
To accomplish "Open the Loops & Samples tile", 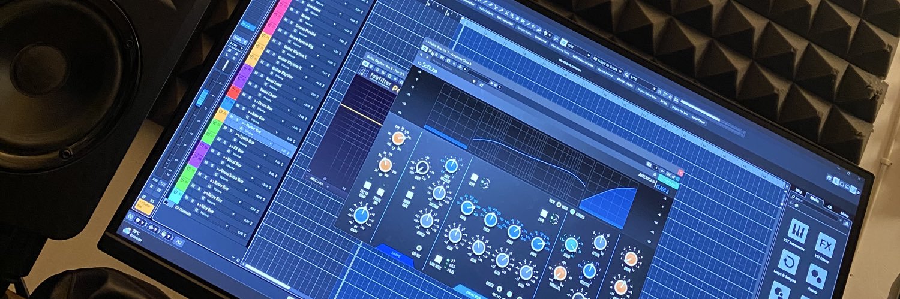I will [x=788, y=262].
